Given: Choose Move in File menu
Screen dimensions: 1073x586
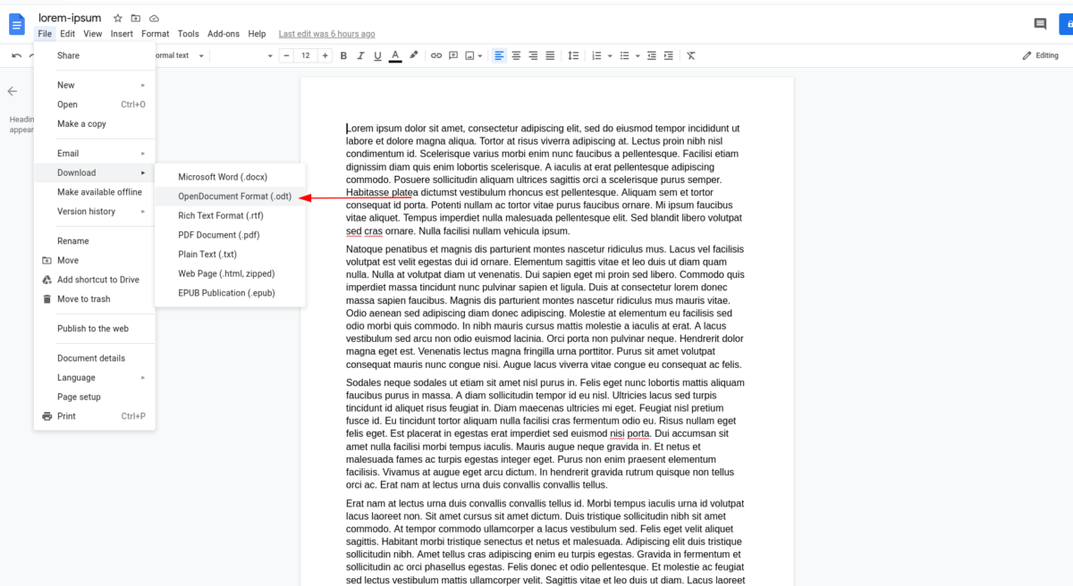Looking at the screenshot, I should 95,261.
